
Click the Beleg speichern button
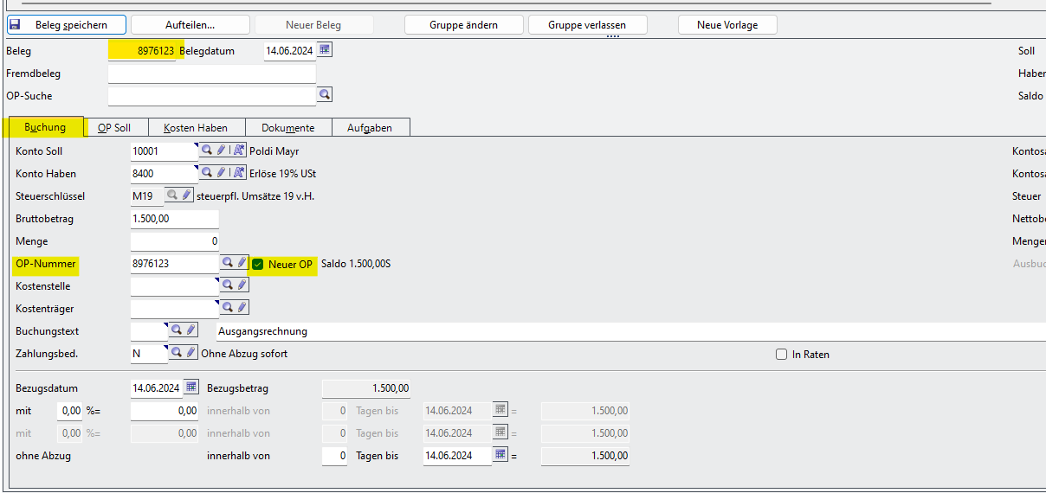(x=67, y=25)
